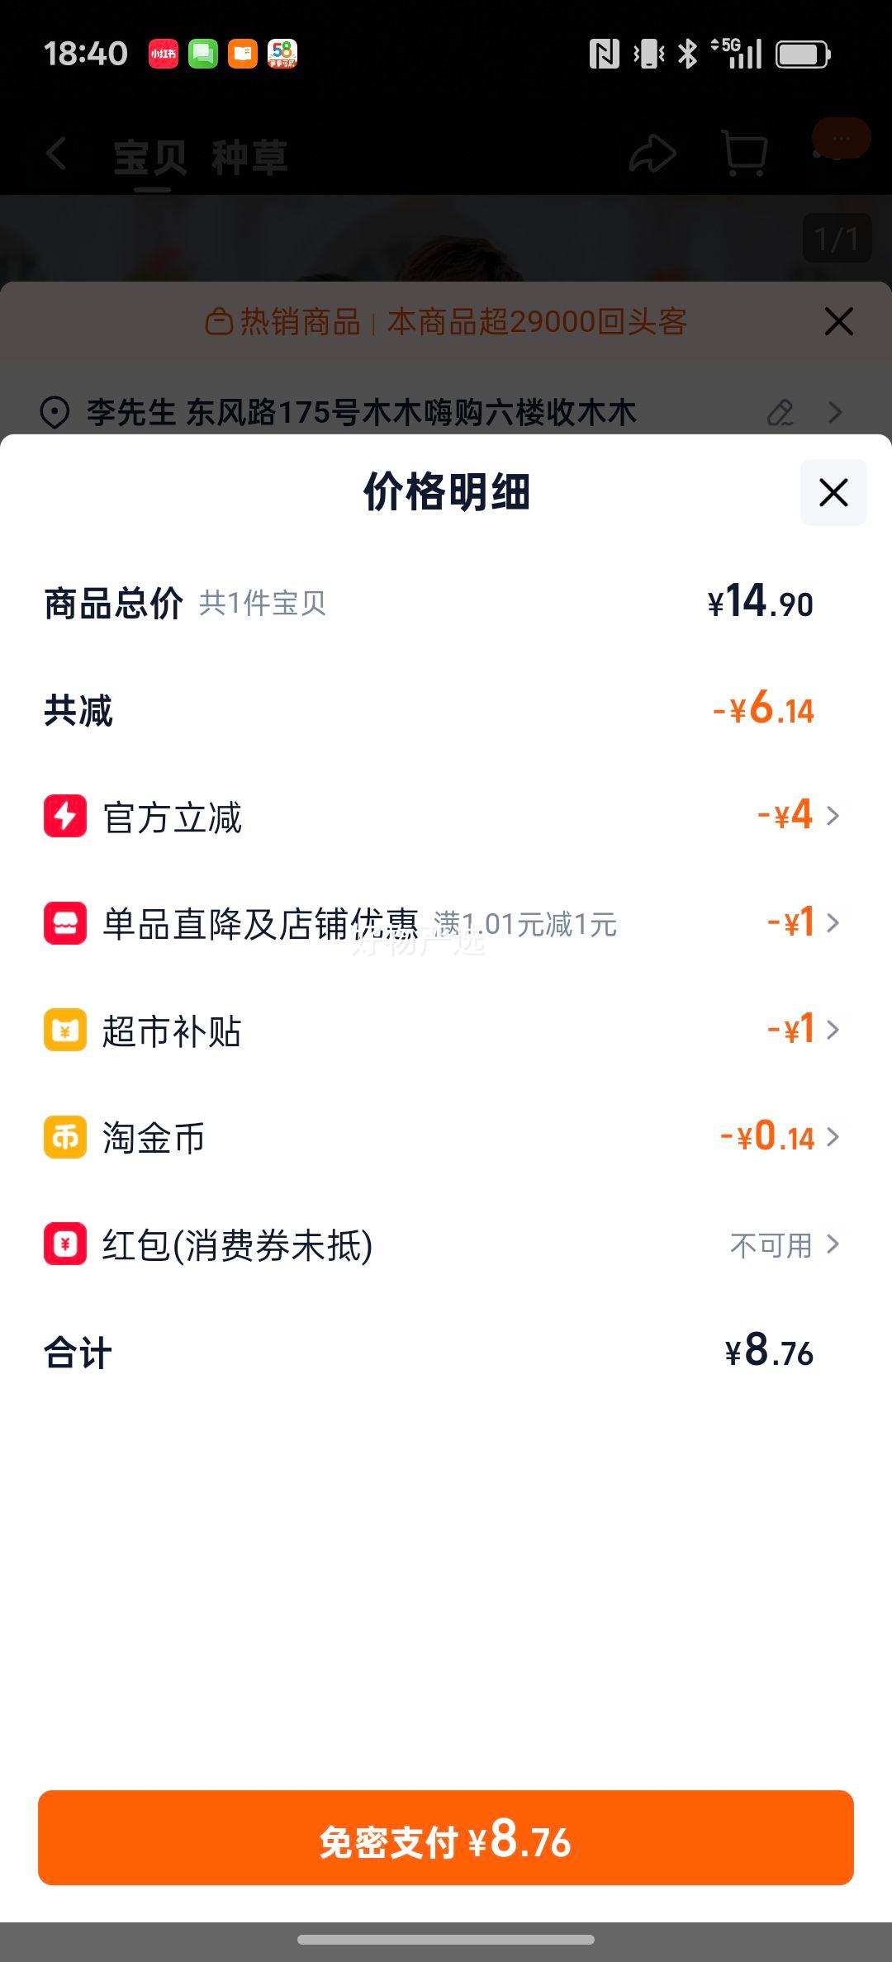The width and height of the screenshot is (892, 1962).
Task: Switch to the 宝贝 tab
Action: [x=150, y=157]
